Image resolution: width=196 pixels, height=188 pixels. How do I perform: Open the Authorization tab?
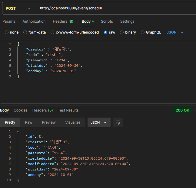pos(34,21)
